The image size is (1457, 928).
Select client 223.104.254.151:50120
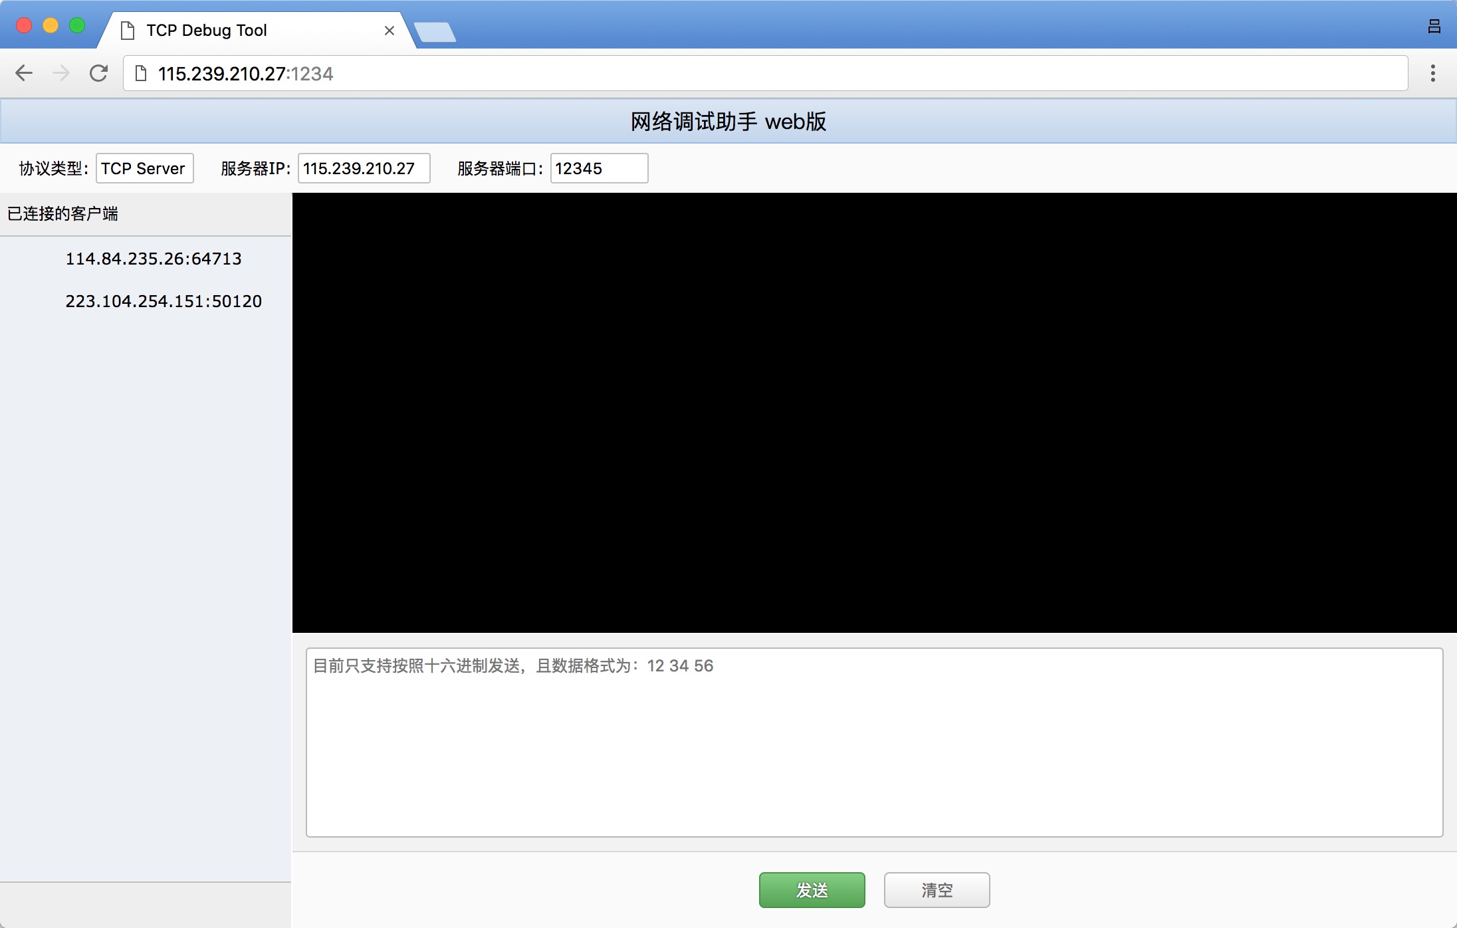point(163,301)
